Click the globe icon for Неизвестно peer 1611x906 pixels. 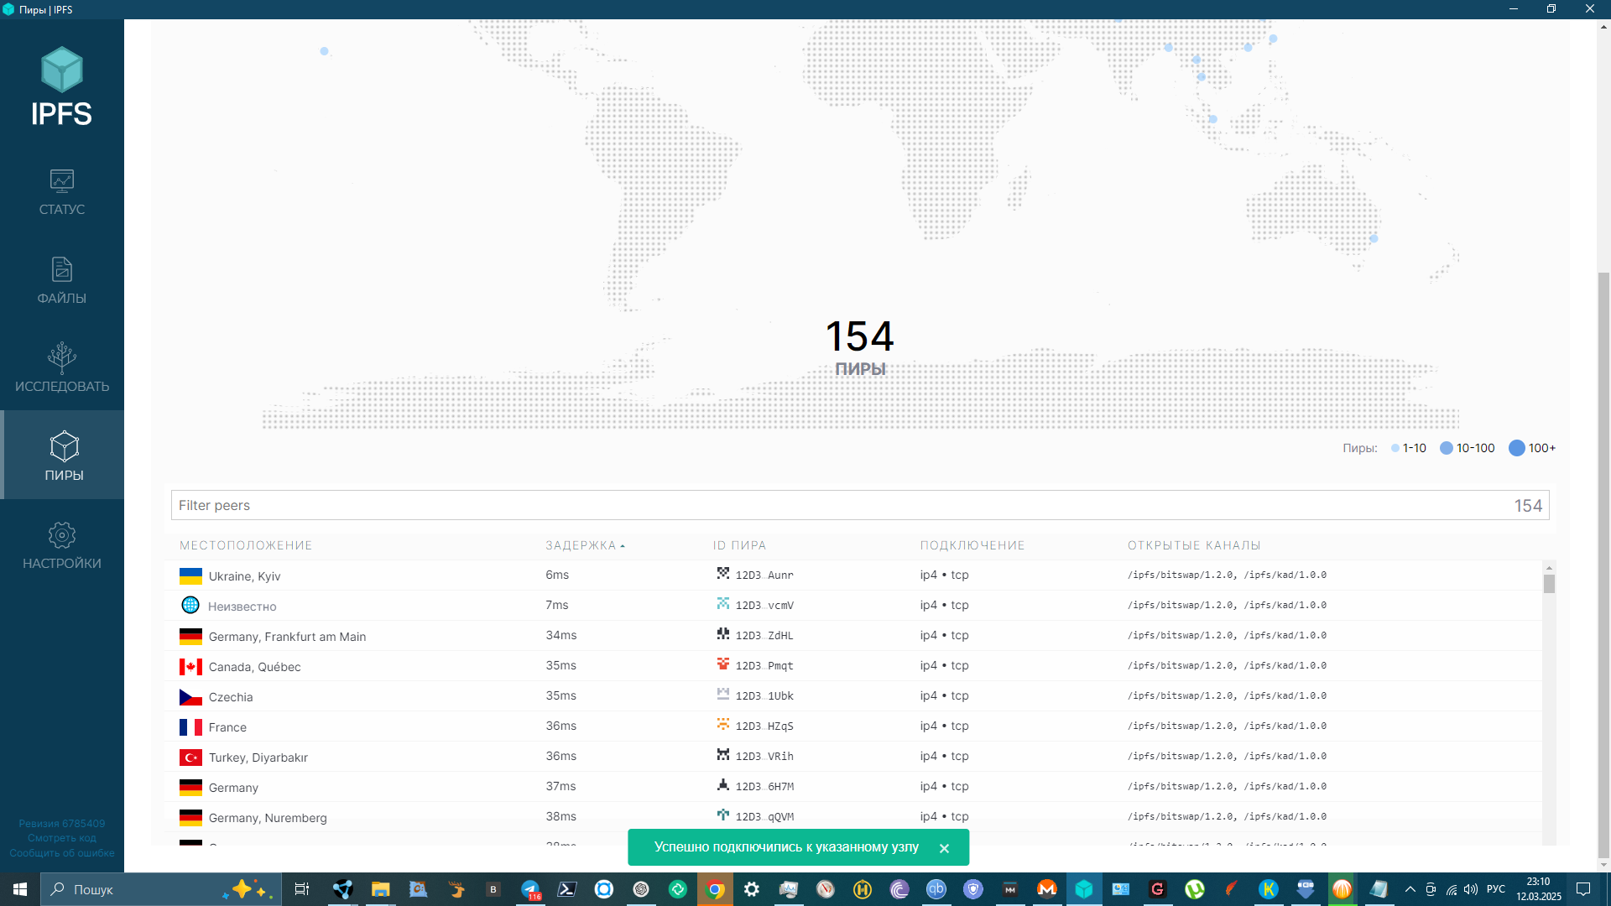(x=190, y=605)
